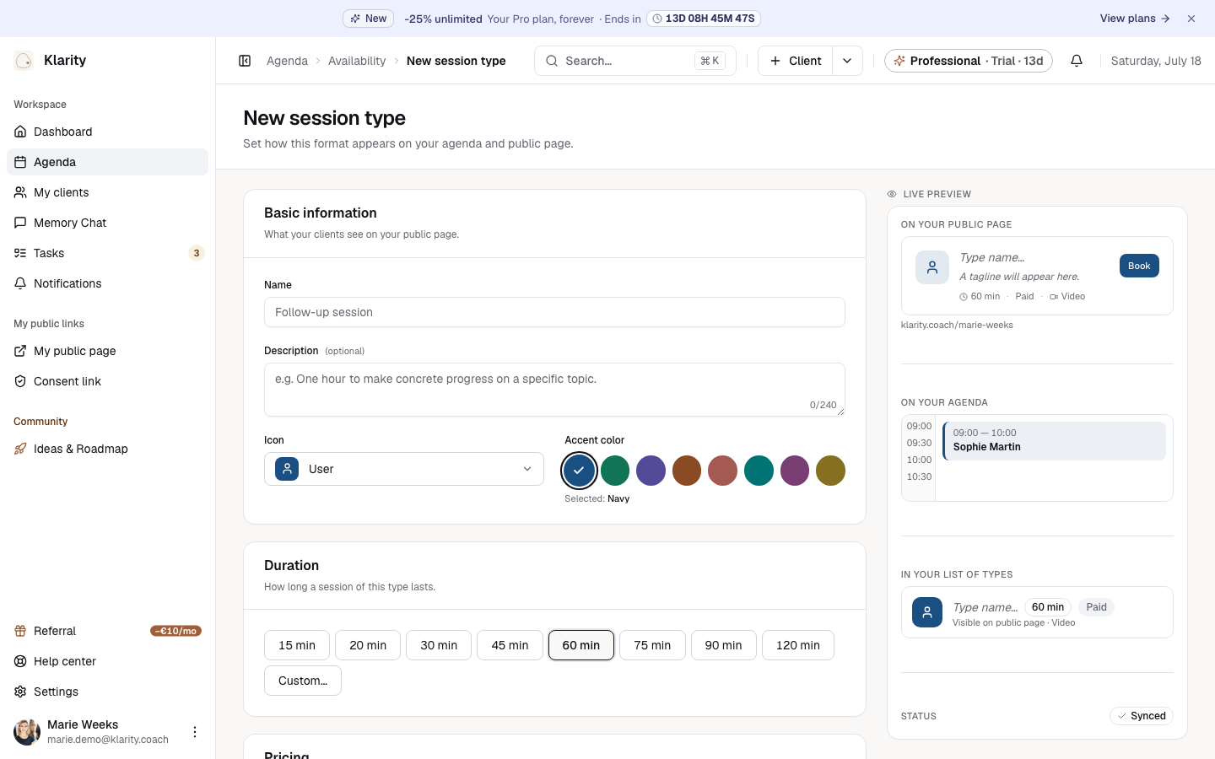
Task: Select the 20 min duration
Action: (x=368, y=645)
